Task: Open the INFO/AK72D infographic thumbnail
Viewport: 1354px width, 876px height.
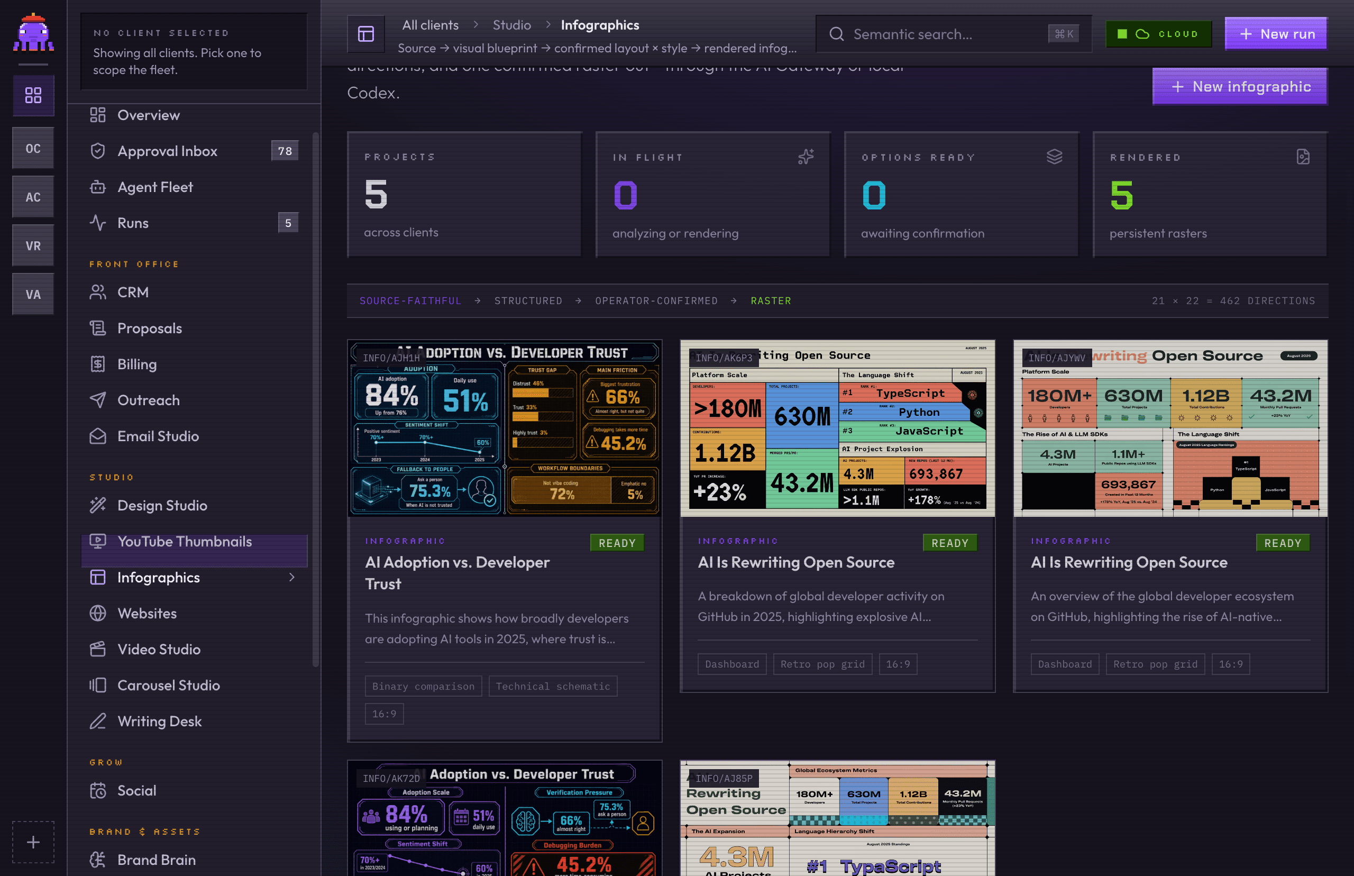Action: (505, 818)
